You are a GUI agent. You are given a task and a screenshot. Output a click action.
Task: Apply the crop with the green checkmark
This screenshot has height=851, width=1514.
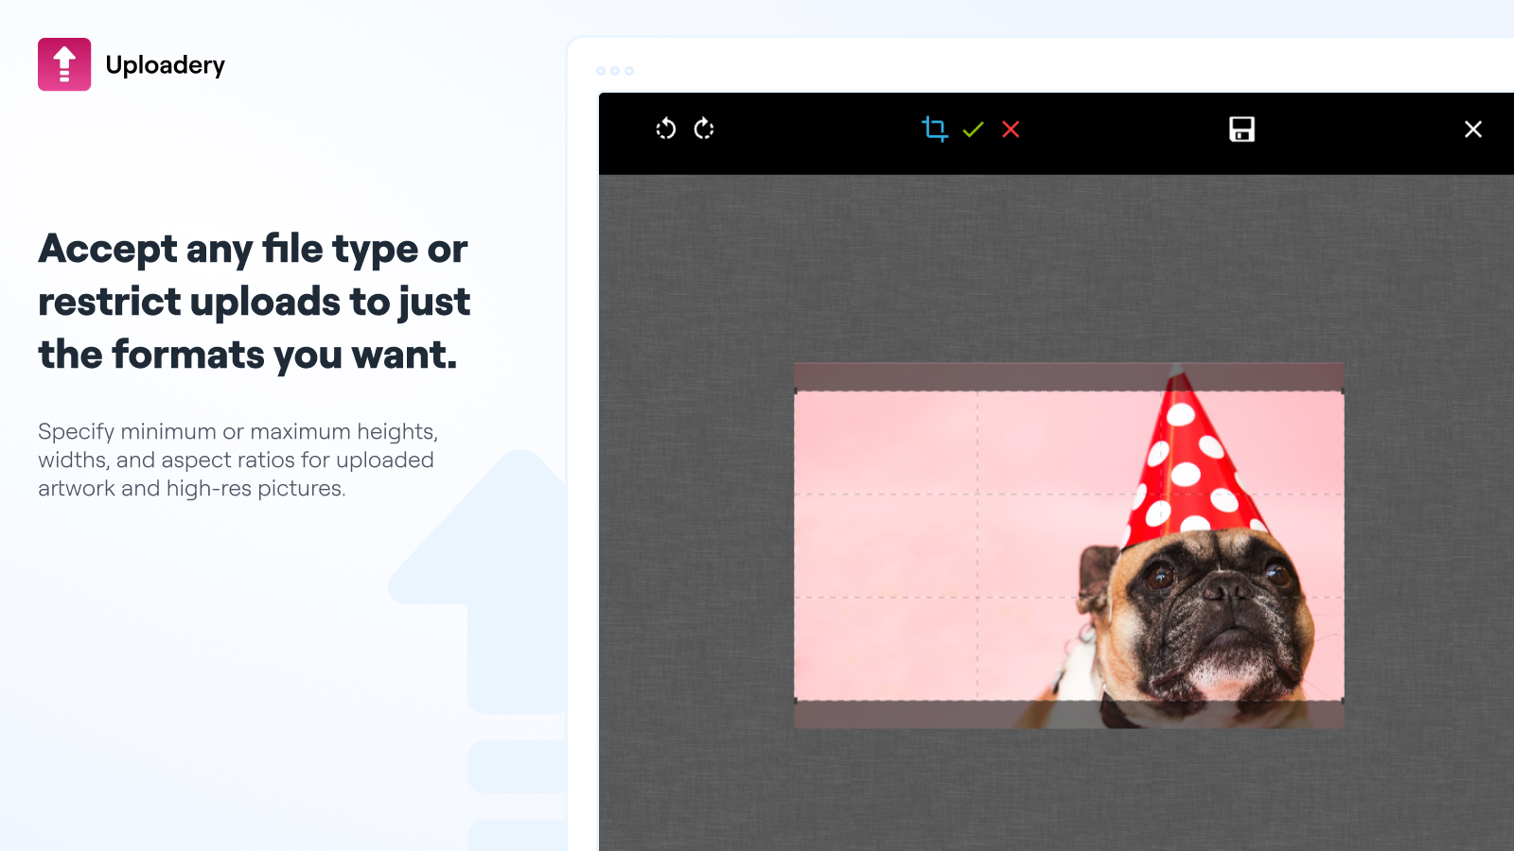coord(973,130)
